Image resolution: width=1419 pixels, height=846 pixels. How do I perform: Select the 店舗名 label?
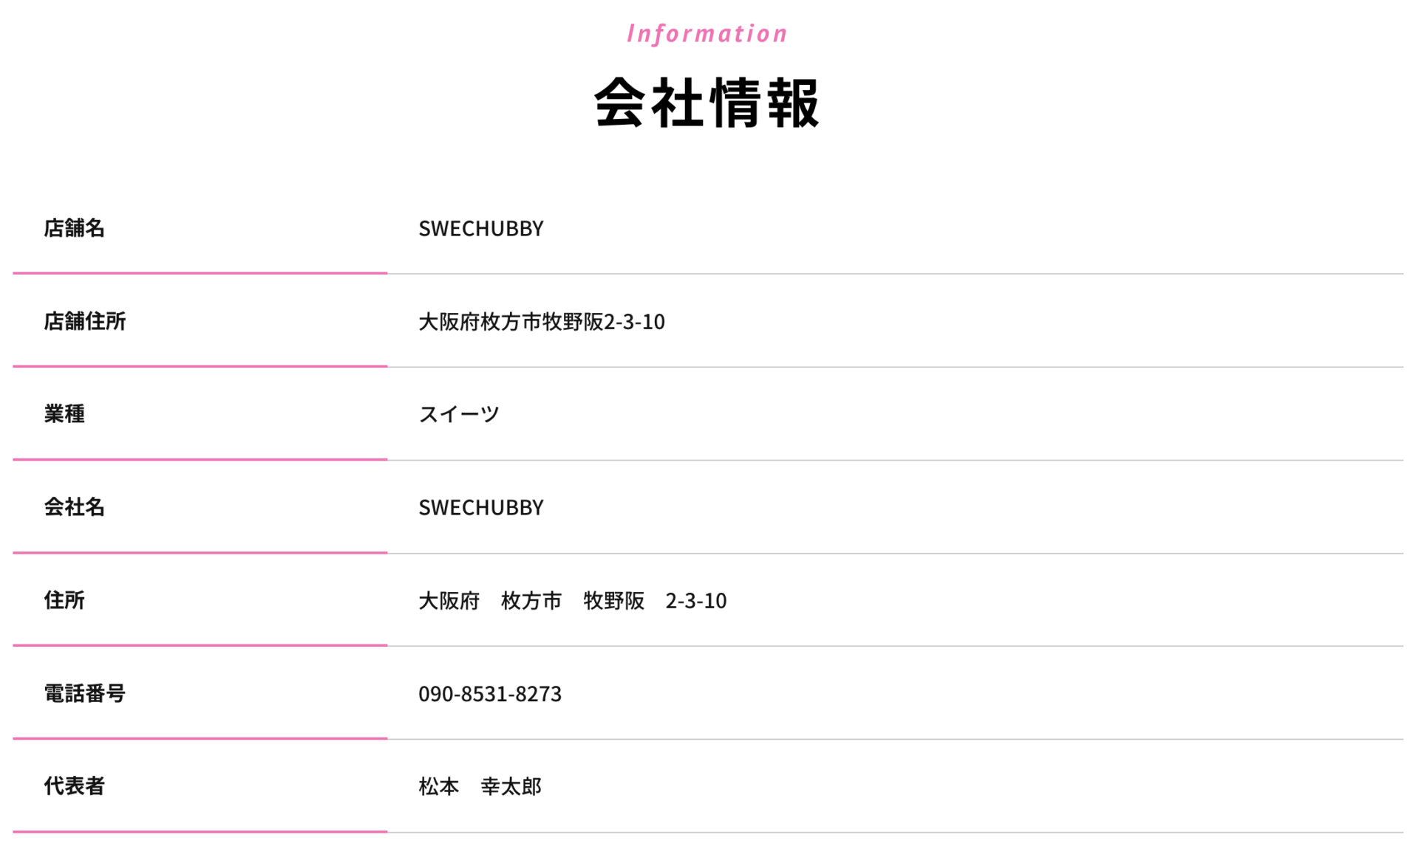(x=74, y=228)
